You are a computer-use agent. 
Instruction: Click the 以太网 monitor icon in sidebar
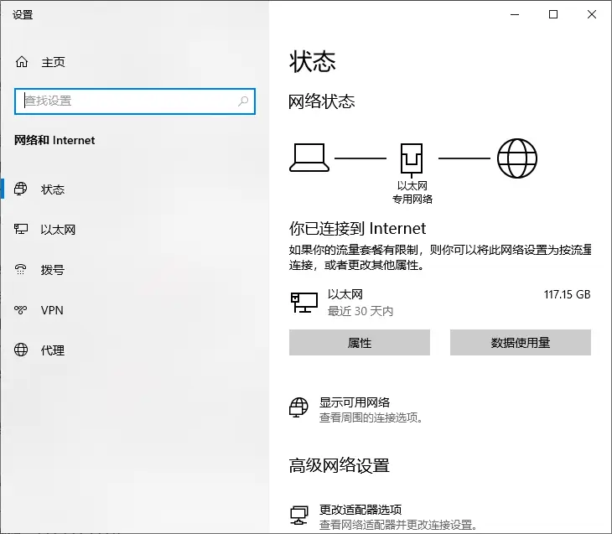21,229
